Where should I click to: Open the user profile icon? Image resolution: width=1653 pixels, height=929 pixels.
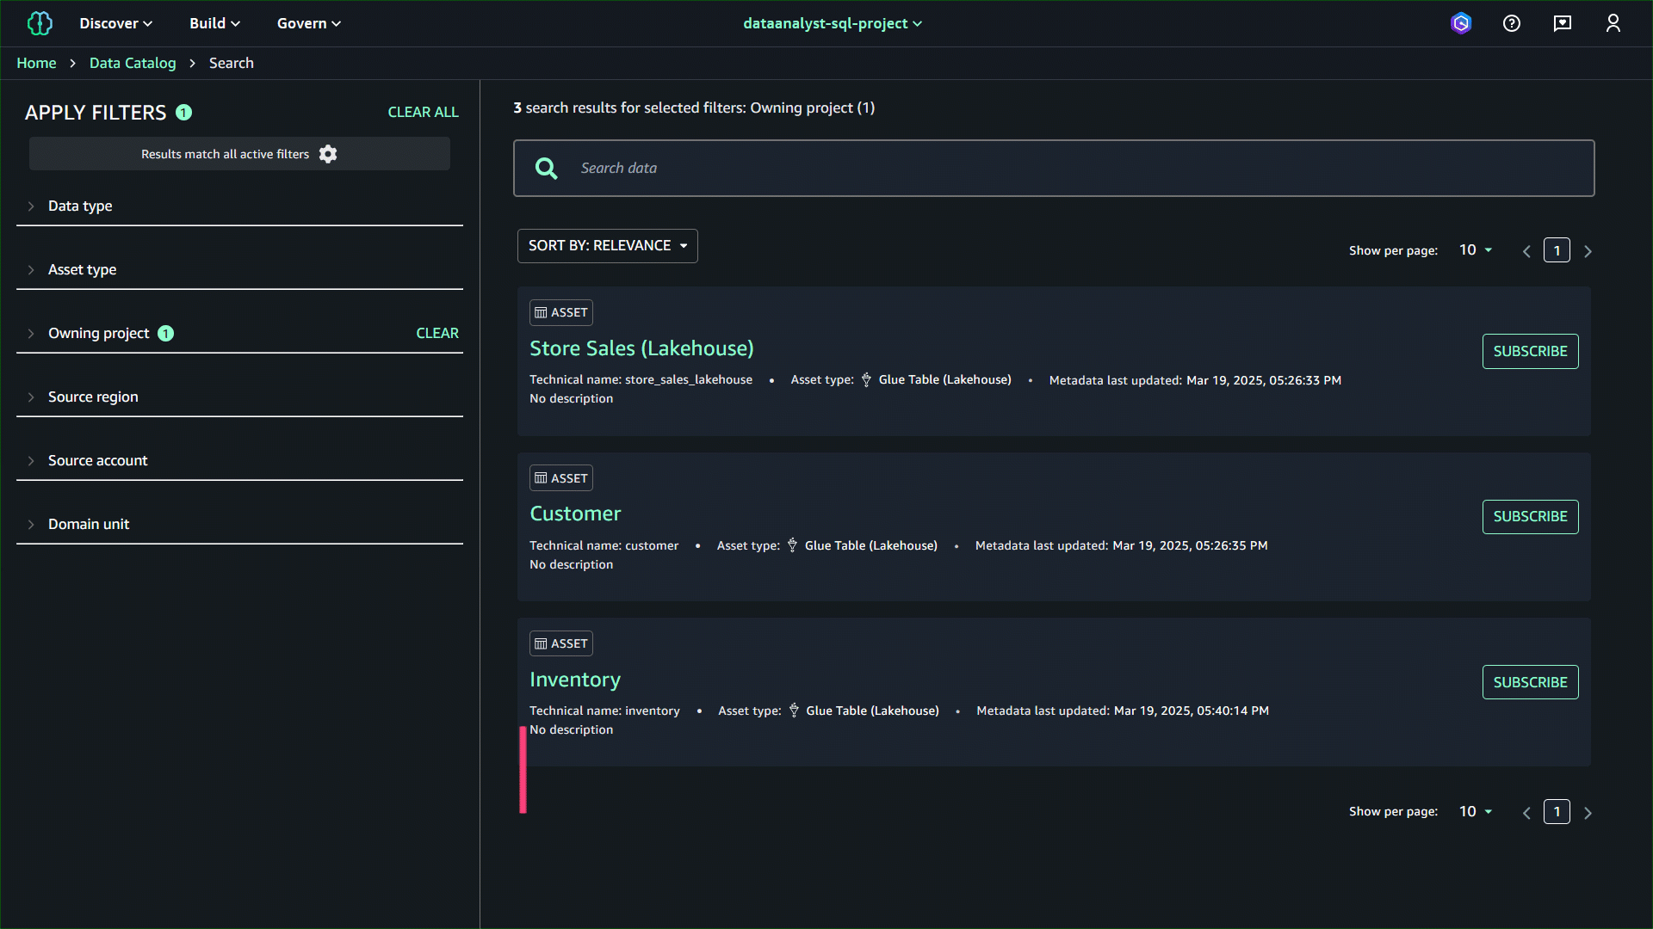click(1613, 23)
